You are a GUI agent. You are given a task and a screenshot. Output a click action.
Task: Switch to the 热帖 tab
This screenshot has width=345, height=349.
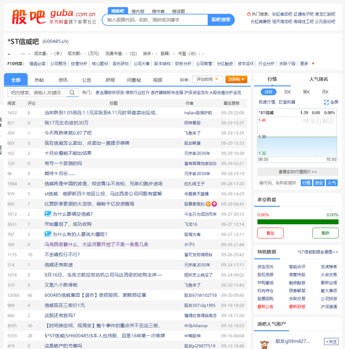(39, 80)
